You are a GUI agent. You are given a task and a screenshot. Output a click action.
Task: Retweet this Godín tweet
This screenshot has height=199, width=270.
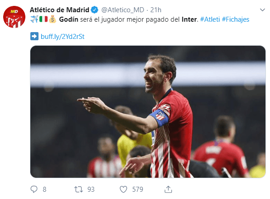[x=78, y=190]
